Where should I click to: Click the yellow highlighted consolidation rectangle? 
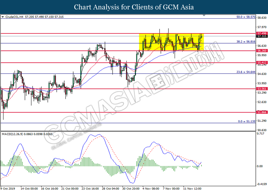tap(172, 42)
